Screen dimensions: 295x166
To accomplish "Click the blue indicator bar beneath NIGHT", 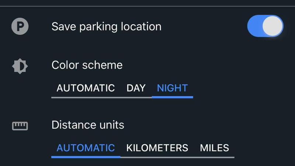I will pos(172,97).
